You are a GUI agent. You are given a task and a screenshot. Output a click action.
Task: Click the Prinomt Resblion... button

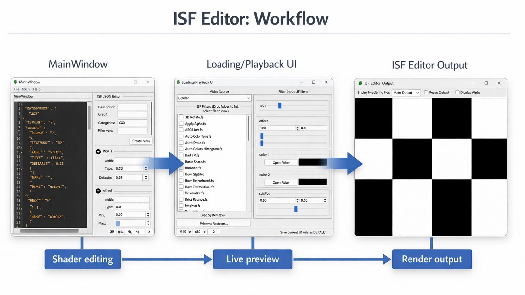click(214, 224)
